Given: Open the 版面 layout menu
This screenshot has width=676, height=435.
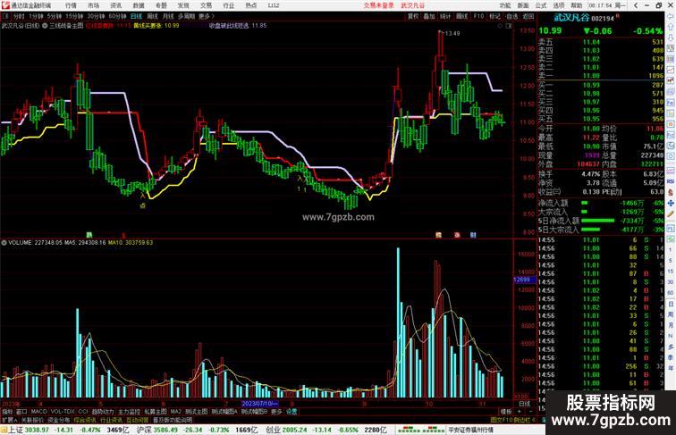Looking at the screenshot, I should point(523,5).
